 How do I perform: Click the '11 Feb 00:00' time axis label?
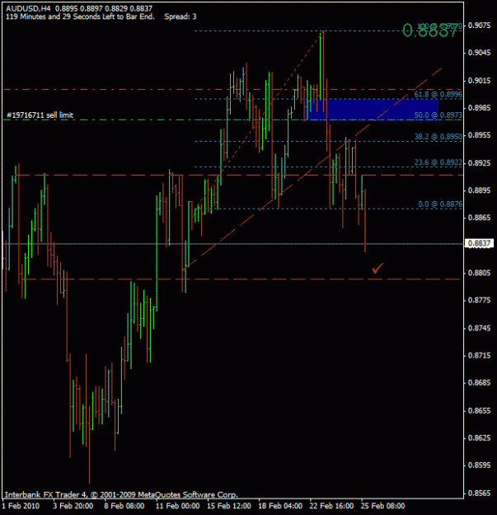177,505
